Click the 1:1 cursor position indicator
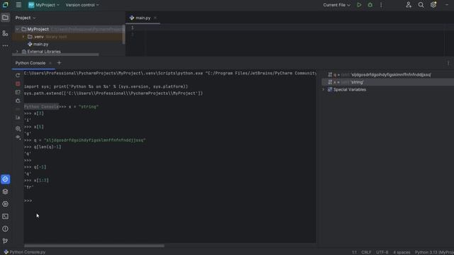 [355, 252]
